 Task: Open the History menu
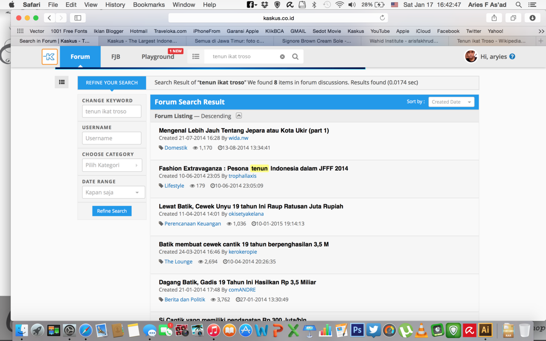pyautogui.click(x=115, y=5)
